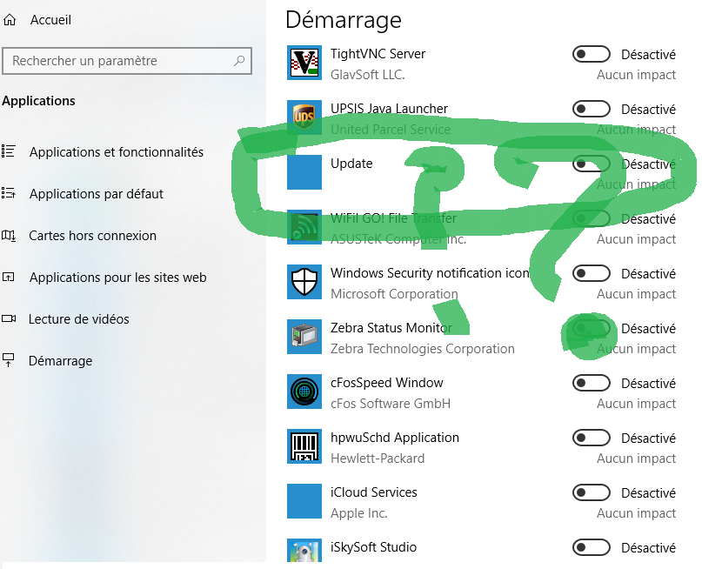Image resolution: width=702 pixels, height=569 pixels.
Task: Click the WiFi GO! File Transfer icon
Action: click(x=304, y=227)
